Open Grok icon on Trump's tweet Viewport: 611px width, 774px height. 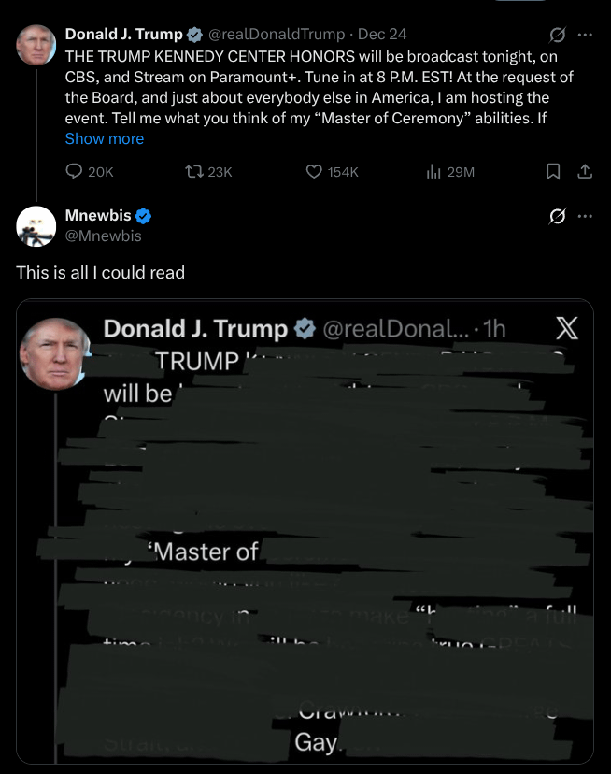click(x=558, y=35)
